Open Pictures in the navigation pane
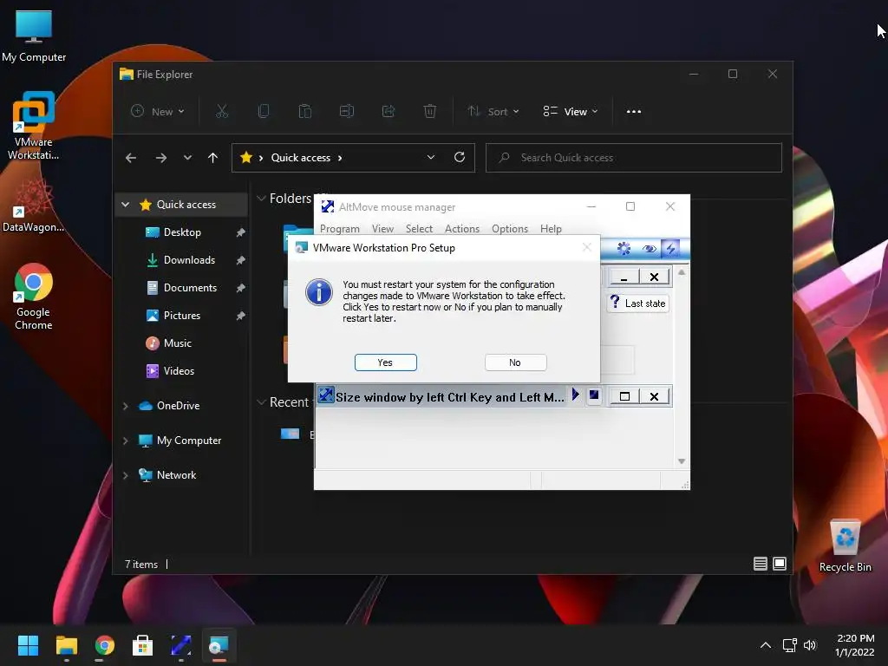 tap(182, 316)
